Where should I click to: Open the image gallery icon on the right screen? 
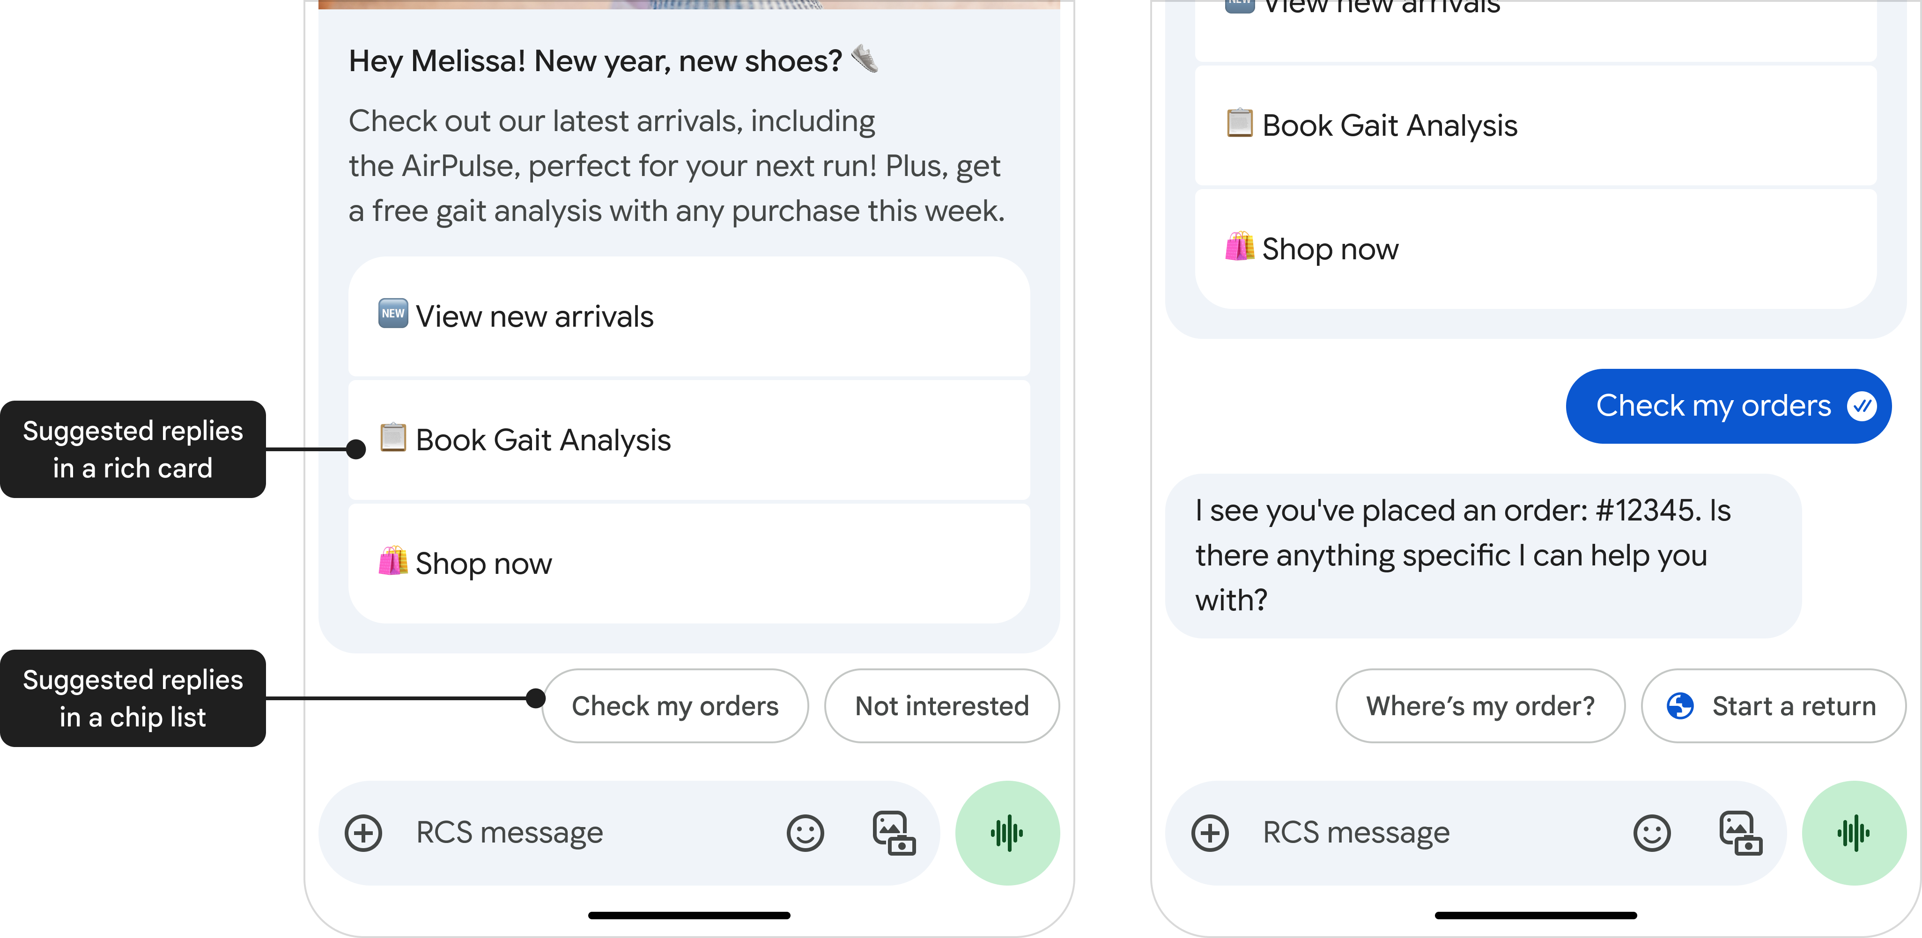coord(1738,833)
